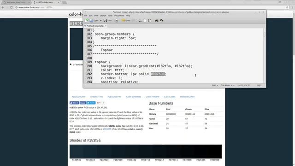The image size is (295, 166).
Task: Open the PHP syntax language dropdown in status bar
Action: pos(215,85)
